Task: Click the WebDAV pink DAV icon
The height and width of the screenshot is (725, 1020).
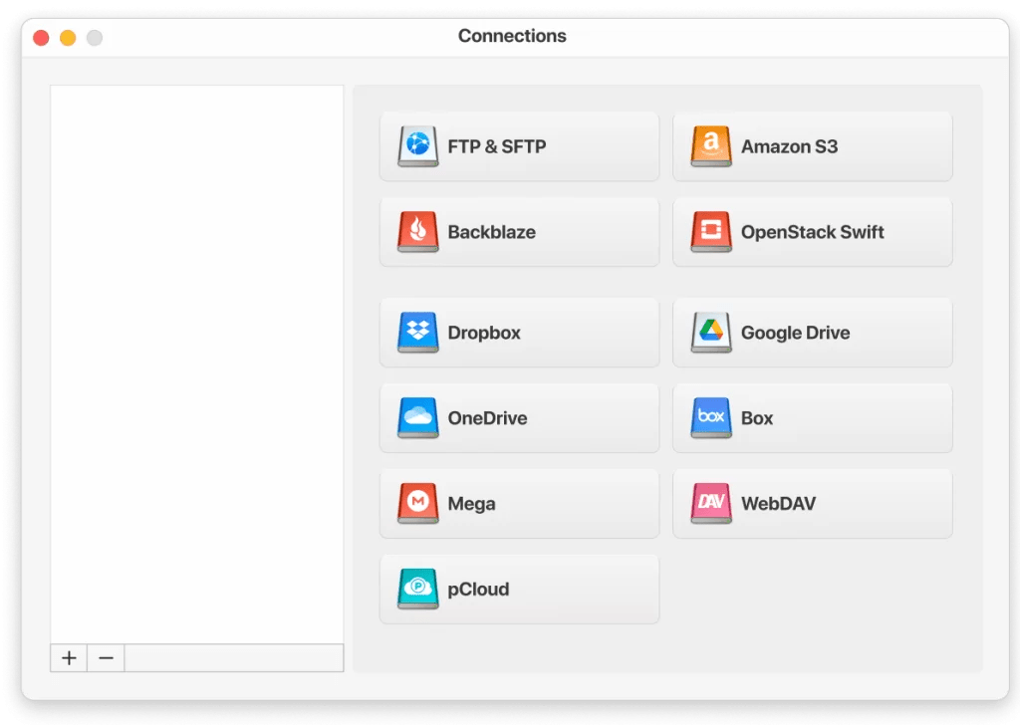Action: point(711,503)
